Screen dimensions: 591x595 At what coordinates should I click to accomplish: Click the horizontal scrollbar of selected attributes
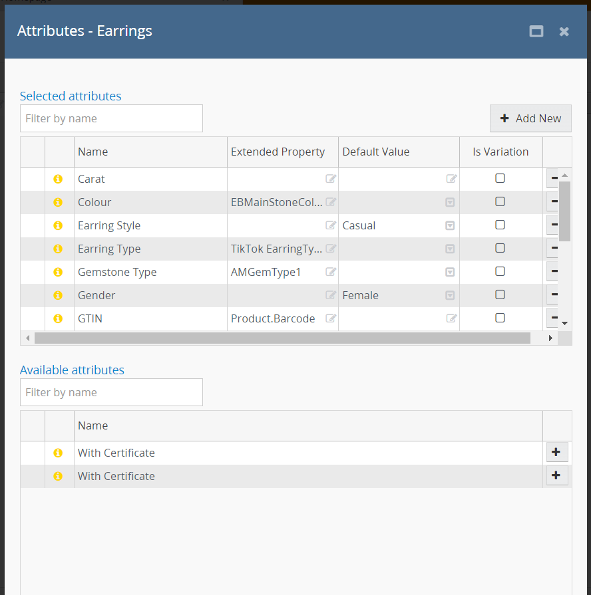click(282, 338)
